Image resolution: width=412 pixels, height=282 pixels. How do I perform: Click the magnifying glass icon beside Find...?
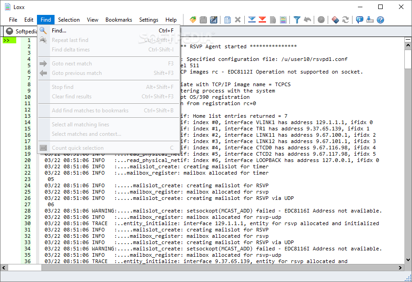point(43,31)
